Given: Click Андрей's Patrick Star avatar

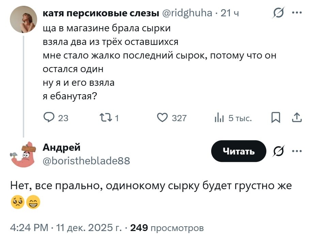Looking at the screenshot, I should (24, 154).
